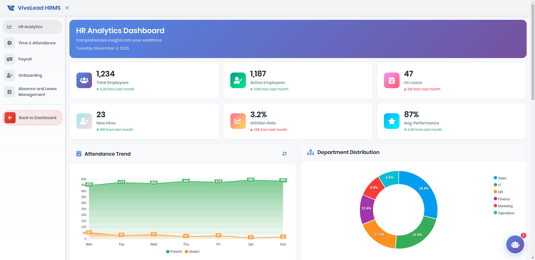Refresh the Attendance Trend chart

pos(284,154)
